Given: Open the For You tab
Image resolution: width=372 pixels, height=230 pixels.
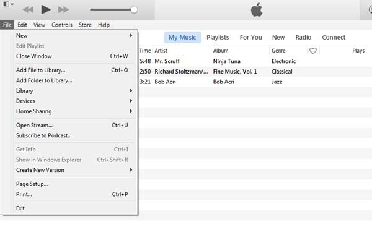Looking at the screenshot, I should [x=250, y=37].
